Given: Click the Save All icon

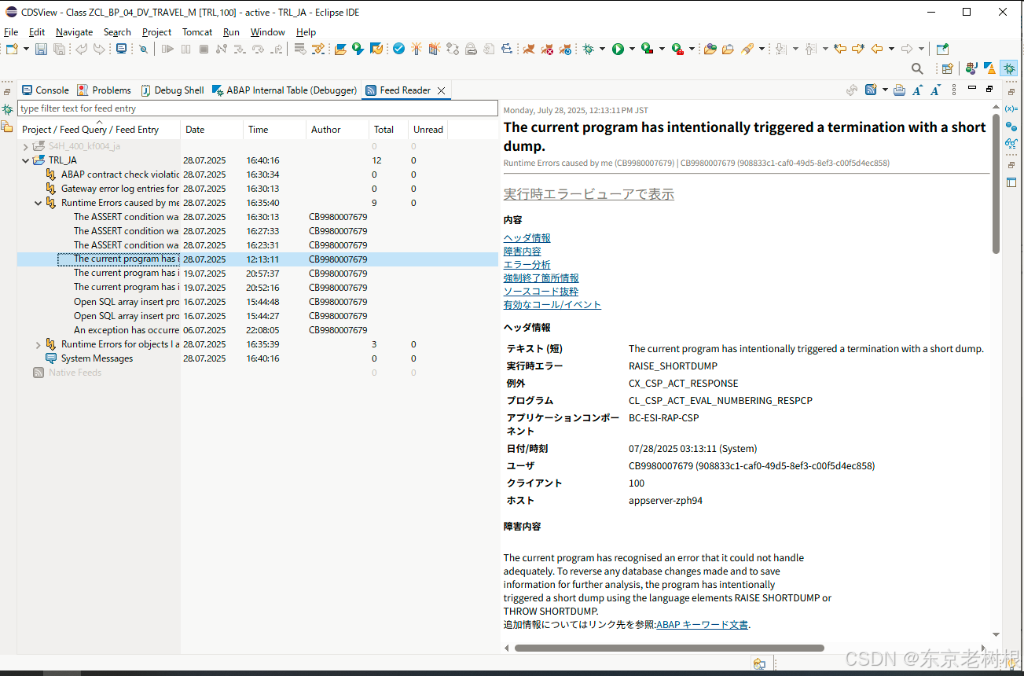Looking at the screenshot, I should [x=59, y=49].
